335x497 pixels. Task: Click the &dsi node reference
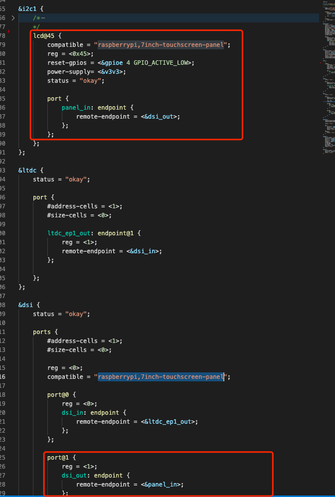[x=25, y=305]
